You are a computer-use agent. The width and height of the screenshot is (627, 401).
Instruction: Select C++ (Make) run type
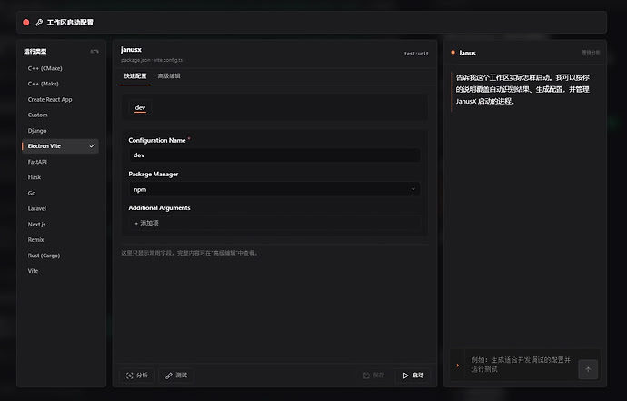60,84
